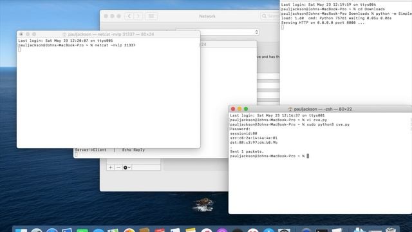Open the Location dropdown in Network window
This screenshot has width=412, height=232.
click(x=218, y=32)
